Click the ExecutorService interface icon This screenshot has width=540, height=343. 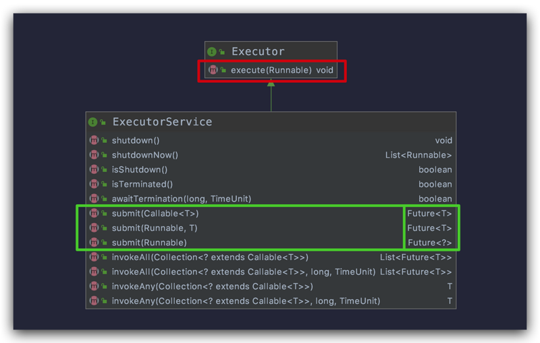93,122
